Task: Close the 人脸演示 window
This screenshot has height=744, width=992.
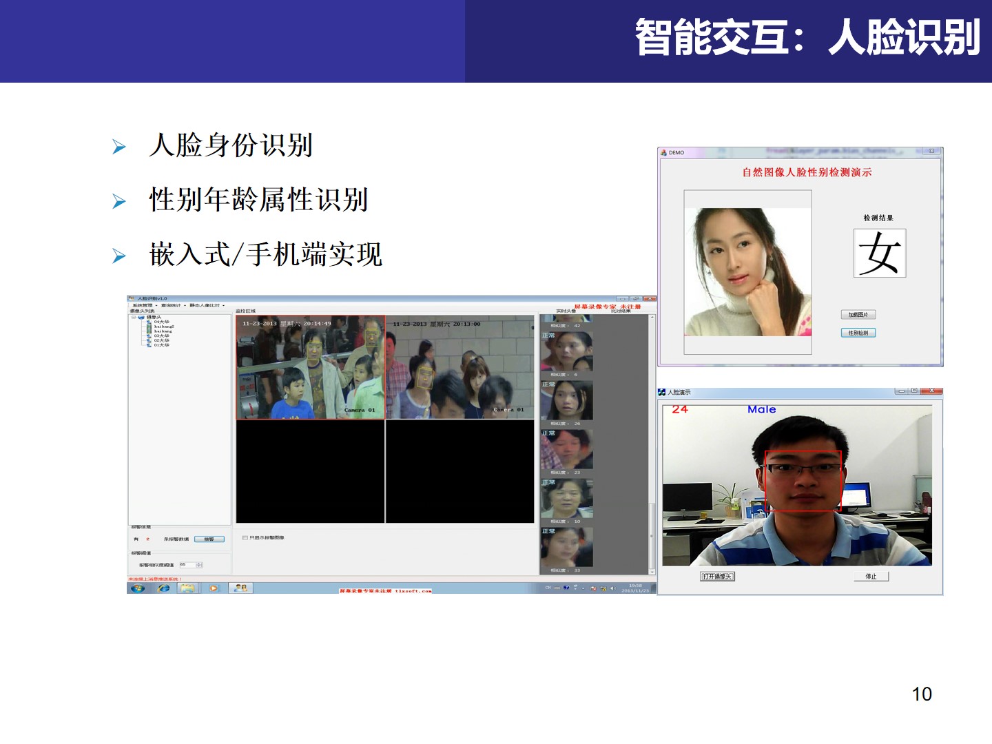Action: click(x=931, y=391)
